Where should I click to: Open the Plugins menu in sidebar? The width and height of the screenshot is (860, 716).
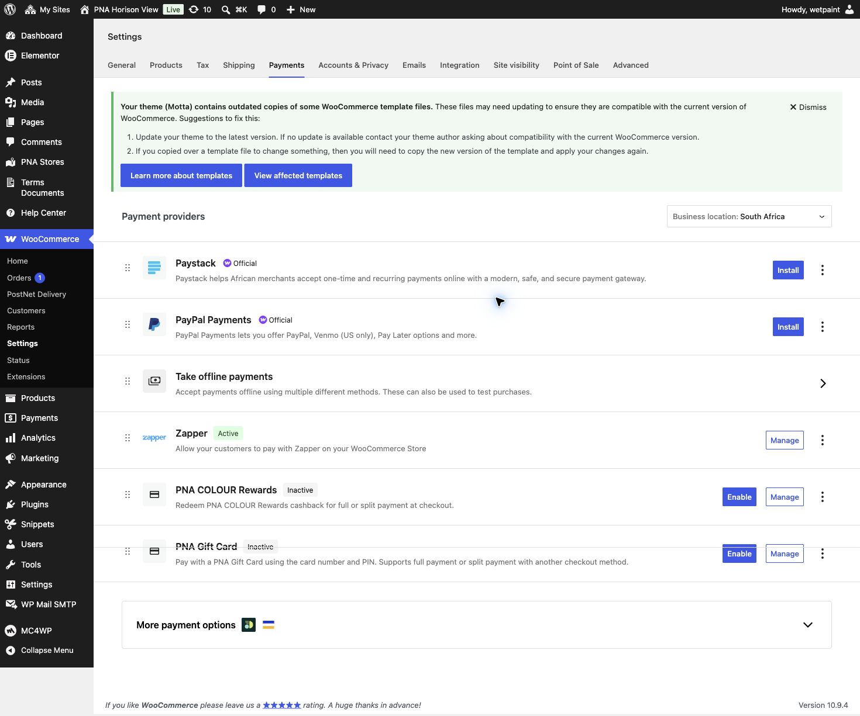pyautogui.click(x=47, y=504)
